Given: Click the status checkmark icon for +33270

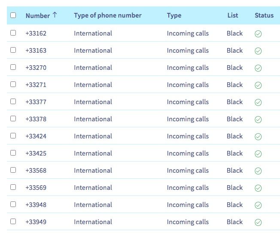Looking at the screenshot, I should coord(258,68).
